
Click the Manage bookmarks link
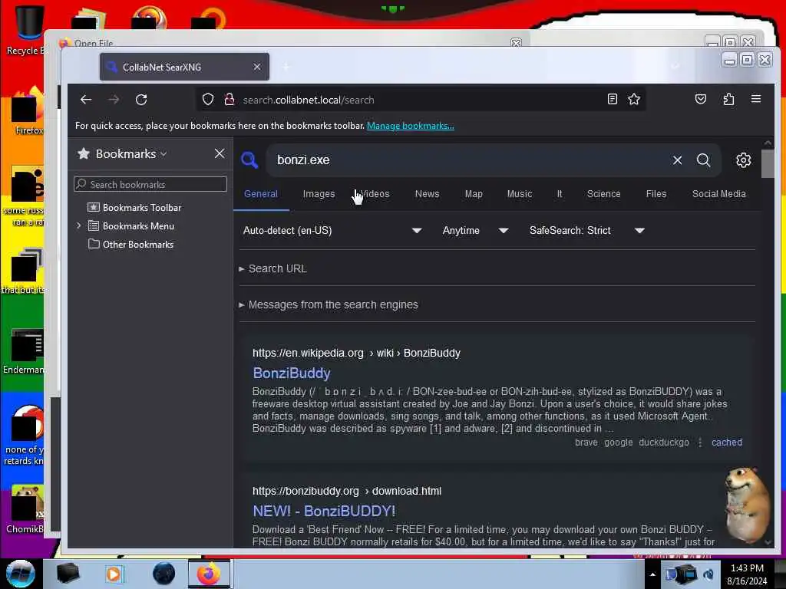[410, 126]
